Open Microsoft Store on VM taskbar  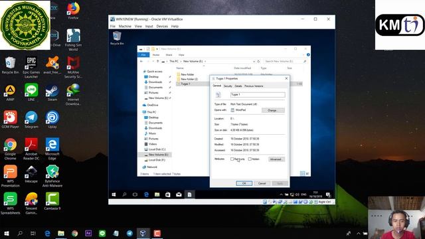(168, 195)
